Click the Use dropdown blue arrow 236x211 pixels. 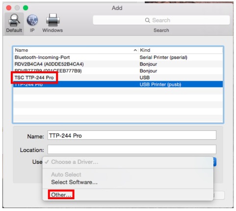[x=215, y=162]
